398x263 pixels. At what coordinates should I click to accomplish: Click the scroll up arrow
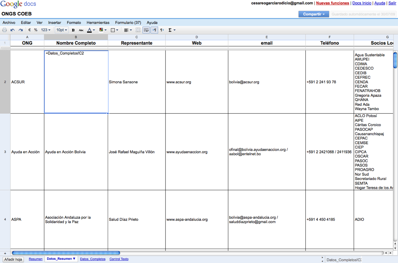(x=395, y=244)
